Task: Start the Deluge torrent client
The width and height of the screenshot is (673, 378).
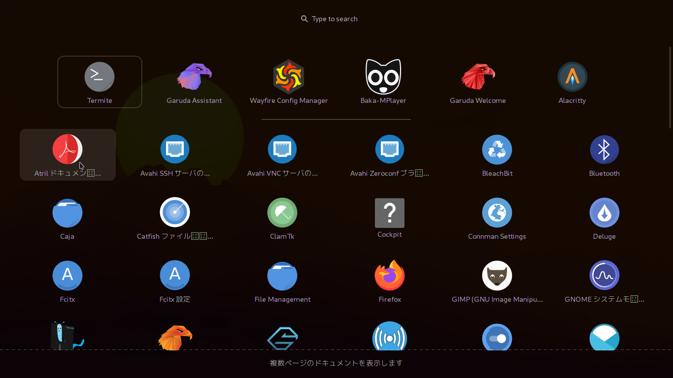Action: tap(605, 218)
